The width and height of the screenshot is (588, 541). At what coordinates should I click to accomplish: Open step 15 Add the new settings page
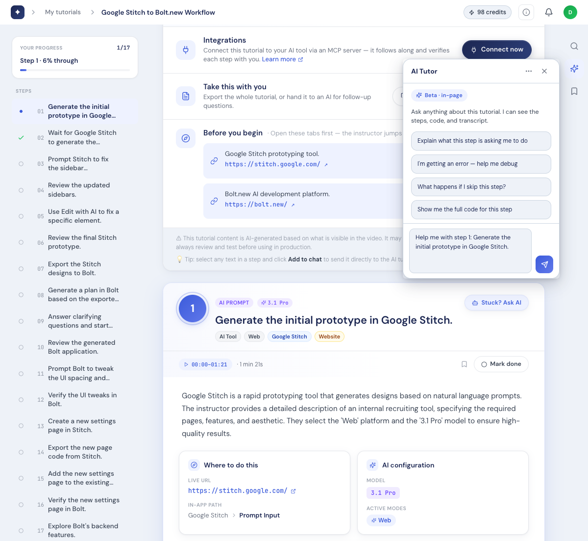[x=75, y=478]
